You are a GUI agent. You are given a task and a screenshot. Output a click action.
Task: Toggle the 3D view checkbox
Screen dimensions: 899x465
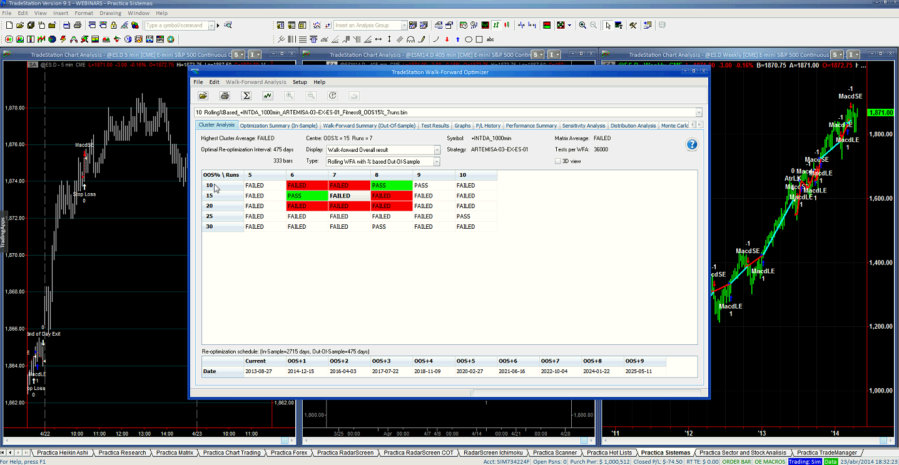click(558, 161)
